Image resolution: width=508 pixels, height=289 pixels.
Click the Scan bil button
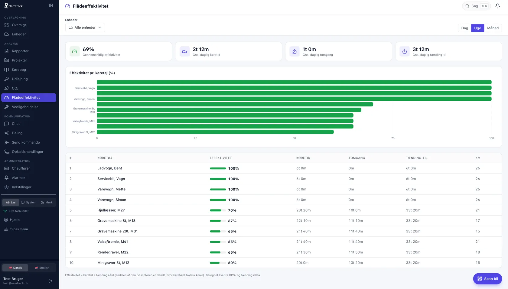click(x=487, y=279)
